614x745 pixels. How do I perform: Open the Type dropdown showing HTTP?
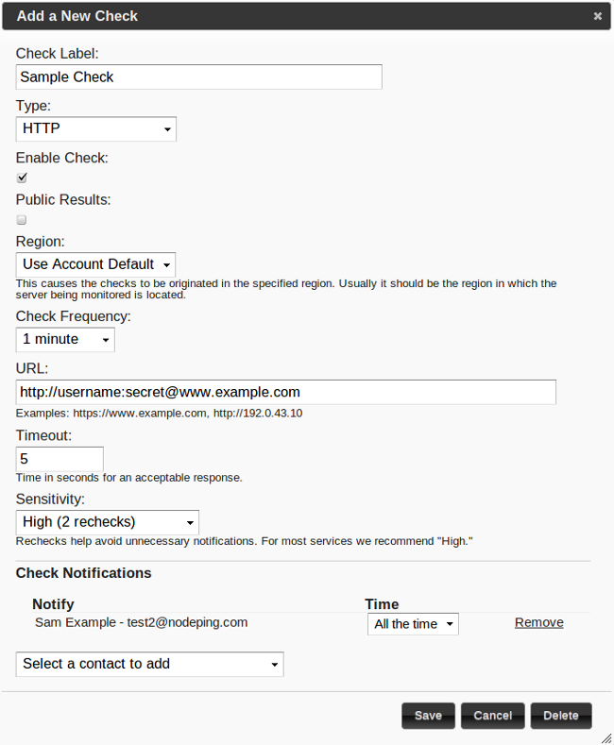pos(96,128)
